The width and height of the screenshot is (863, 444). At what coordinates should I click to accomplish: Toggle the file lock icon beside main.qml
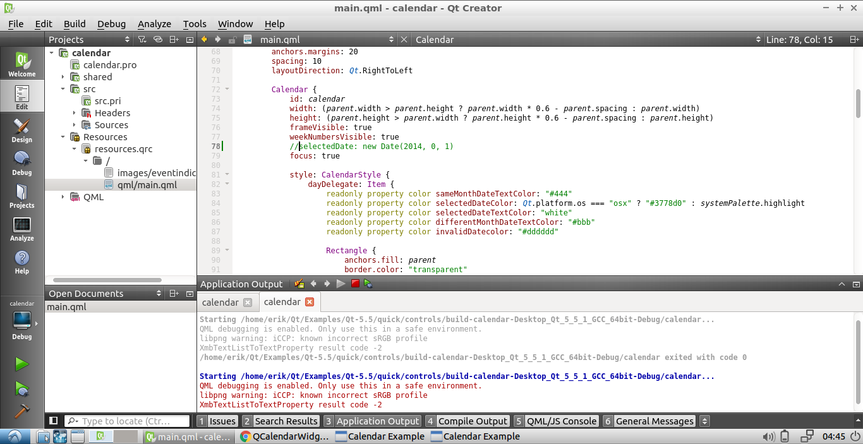[x=232, y=39]
